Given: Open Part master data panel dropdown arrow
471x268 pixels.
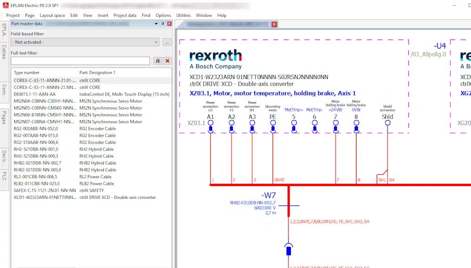Looking at the screenshot, I should pyautogui.click(x=156, y=24).
